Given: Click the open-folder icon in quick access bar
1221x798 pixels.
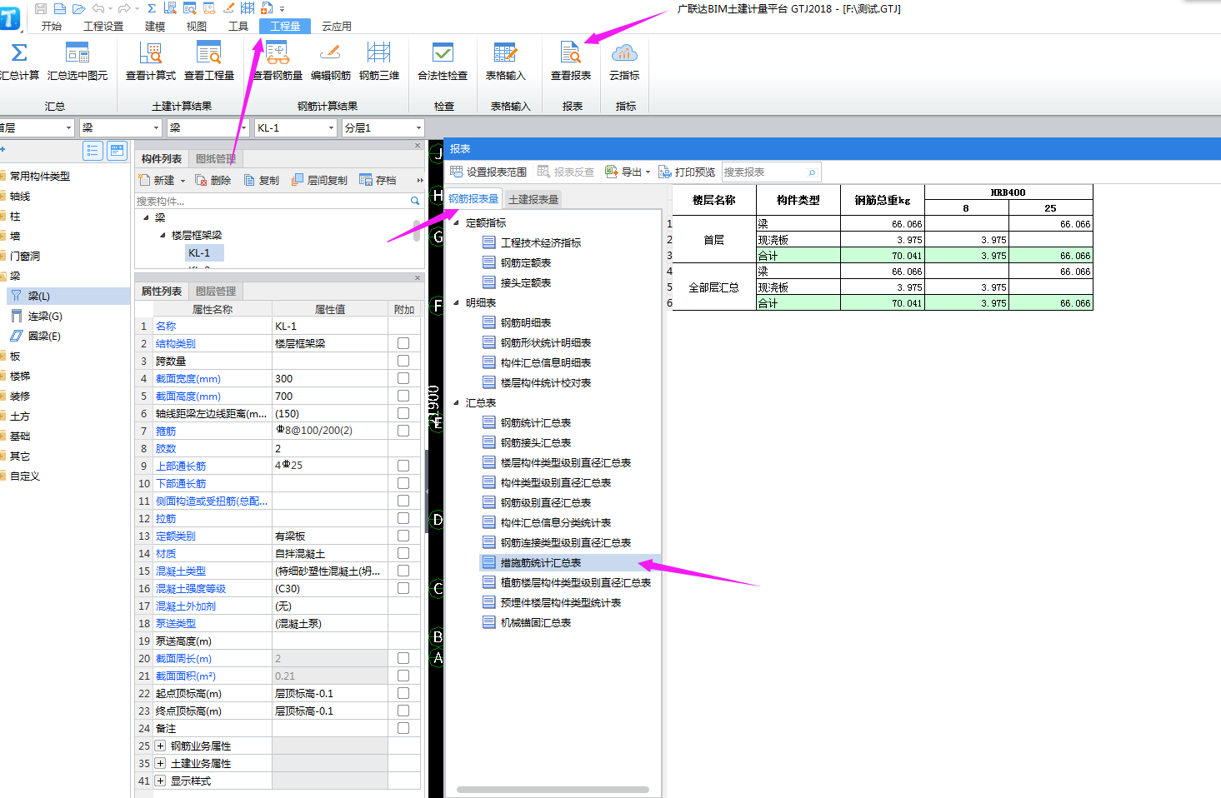Looking at the screenshot, I should 78,8.
